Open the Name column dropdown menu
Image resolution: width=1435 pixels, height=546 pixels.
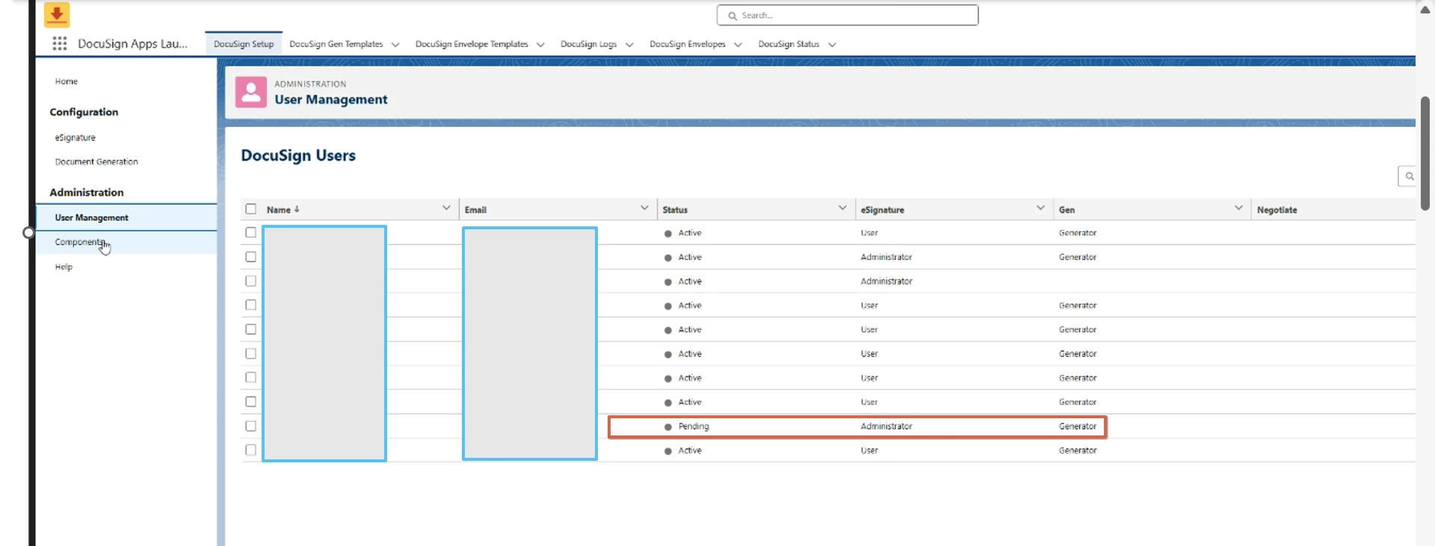click(x=446, y=208)
